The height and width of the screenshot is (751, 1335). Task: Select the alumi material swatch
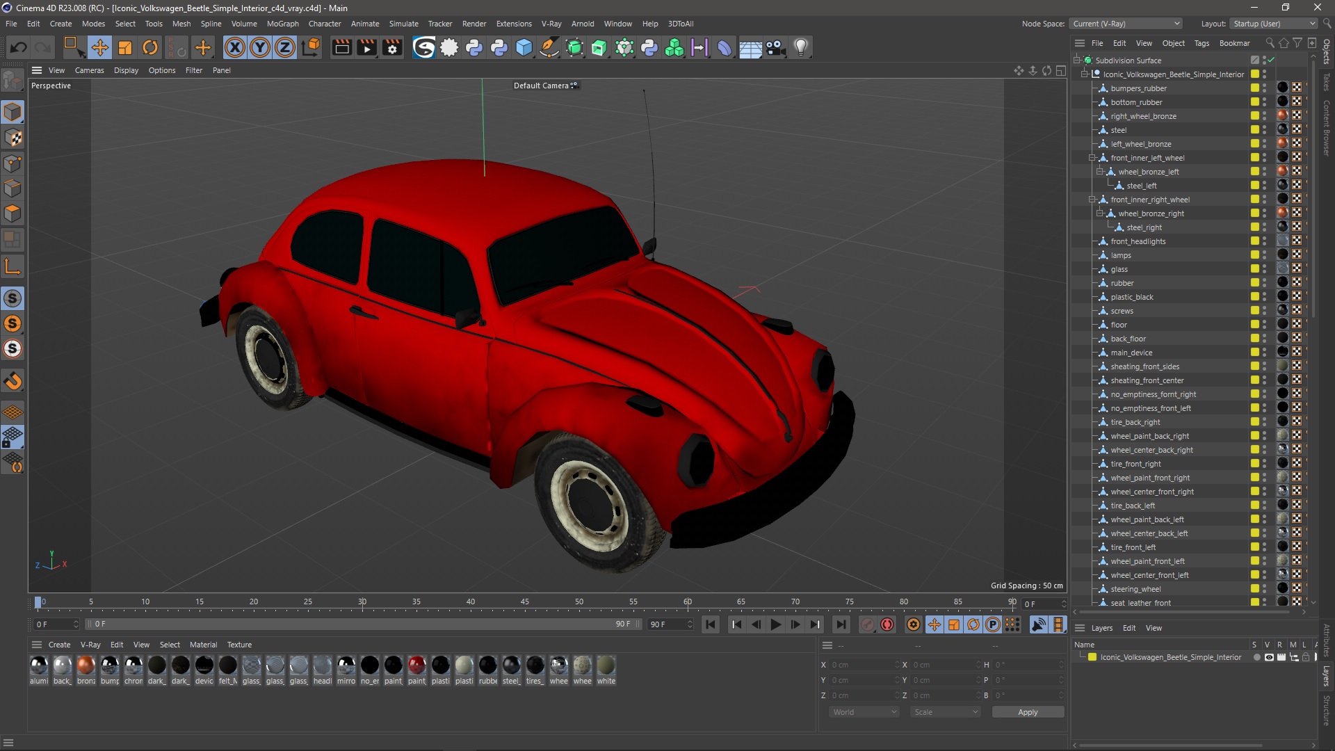point(39,665)
